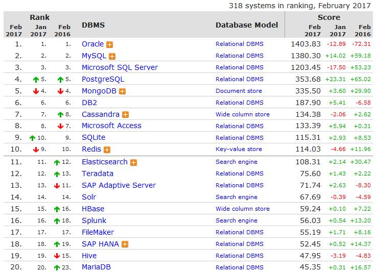Click Document store model for MongoDB

tap(239, 91)
